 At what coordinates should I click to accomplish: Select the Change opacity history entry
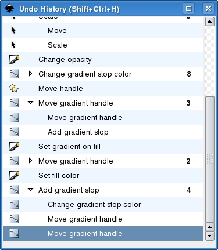(103, 60)
